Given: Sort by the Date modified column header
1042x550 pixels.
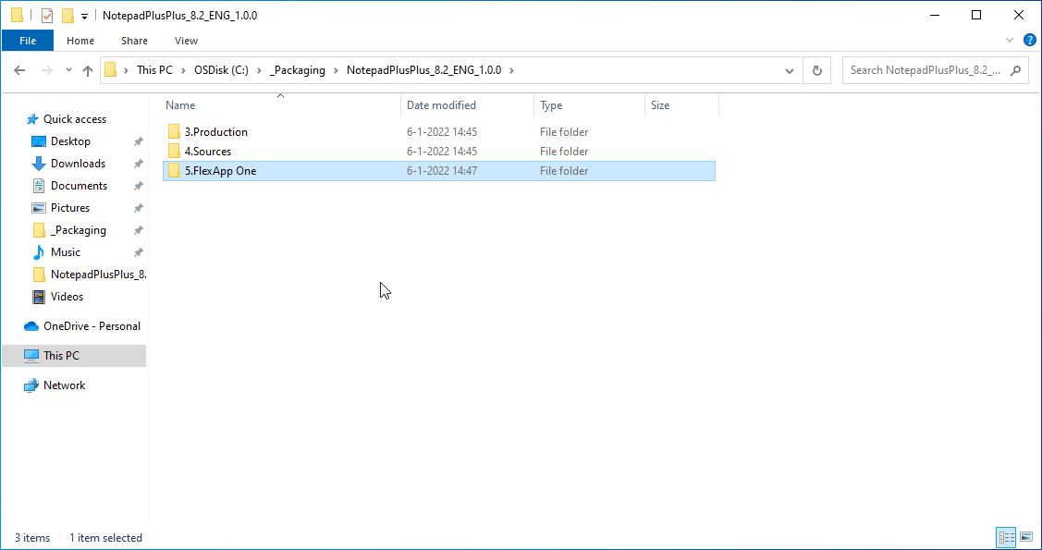Looking at the screenshot, I should click(x=442, y=105).
